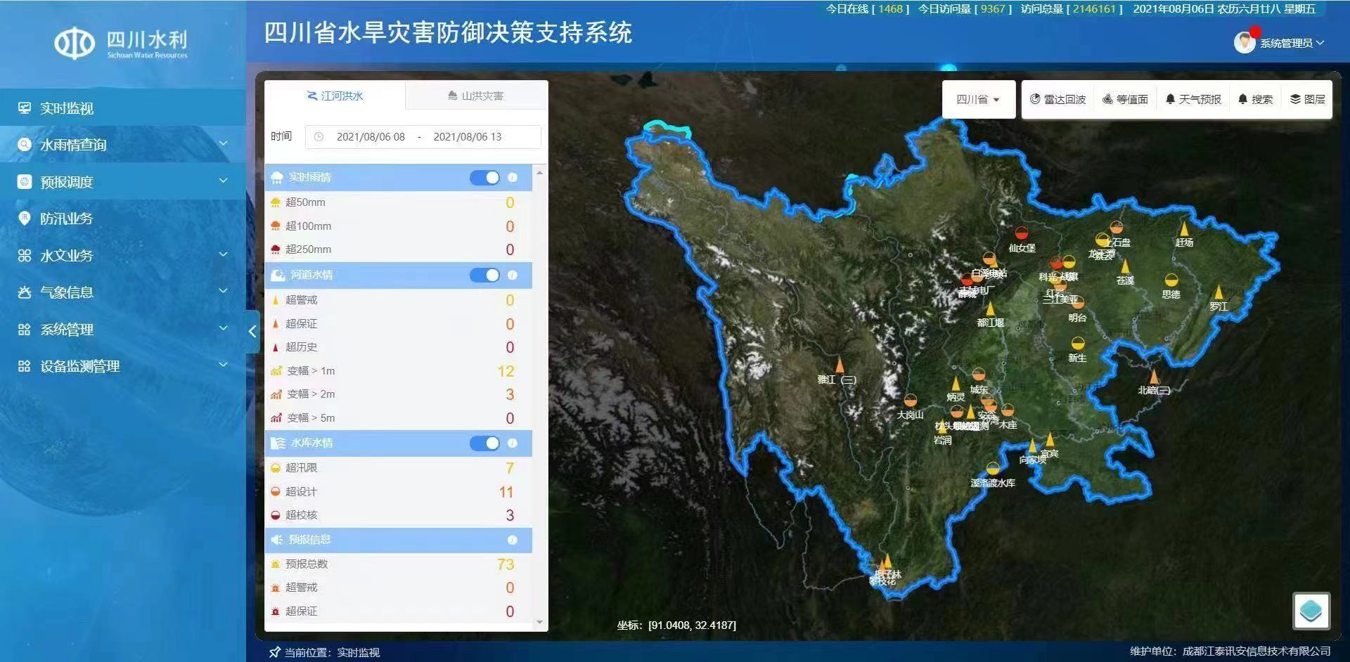This screenshot has height=662, width=1350.
Task: Toggle the 实时雨情 switch off
Action: [484, 177]
